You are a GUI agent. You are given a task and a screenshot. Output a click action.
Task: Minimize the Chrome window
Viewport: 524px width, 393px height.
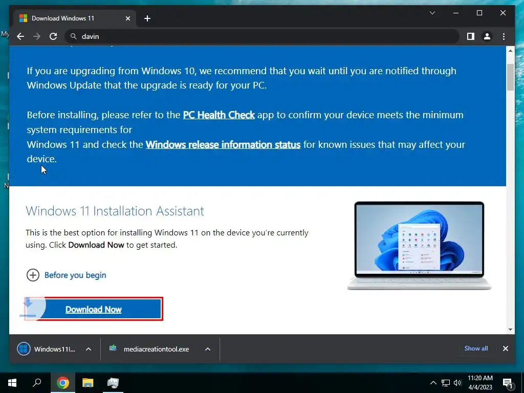pyautogui.click(x=456, y=13)
